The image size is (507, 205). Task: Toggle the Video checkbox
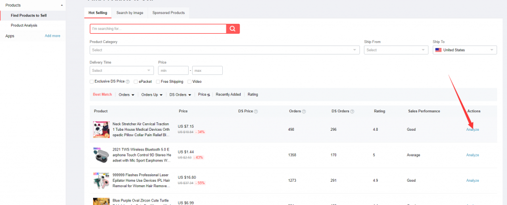189,82
